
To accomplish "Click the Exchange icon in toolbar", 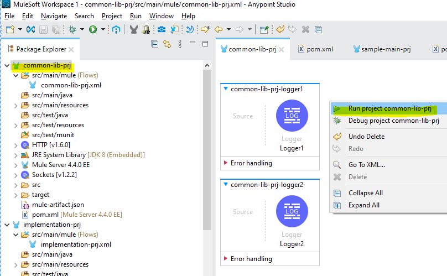I will (116, 29).
